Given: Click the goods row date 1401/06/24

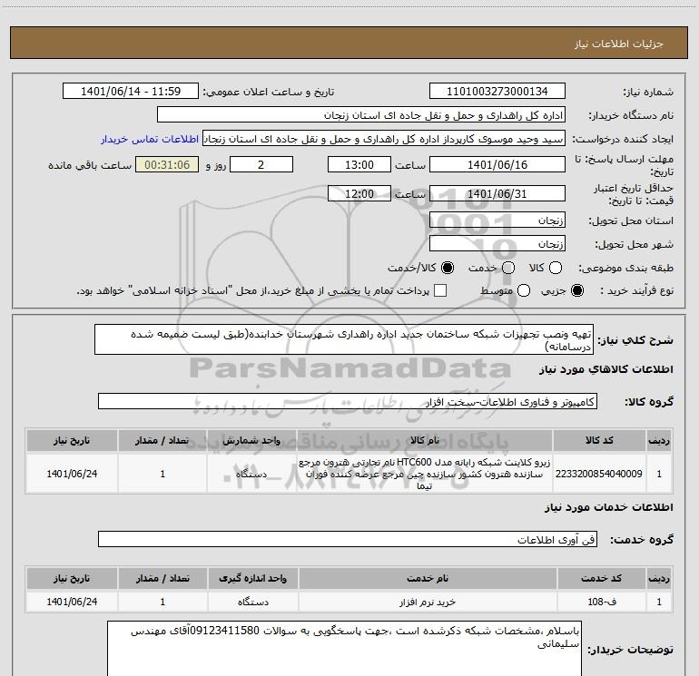Looking at the screenshot, I should [72, 474].
